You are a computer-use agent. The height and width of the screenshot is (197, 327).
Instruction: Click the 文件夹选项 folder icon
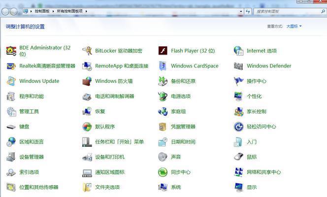[x=87, y=187]
